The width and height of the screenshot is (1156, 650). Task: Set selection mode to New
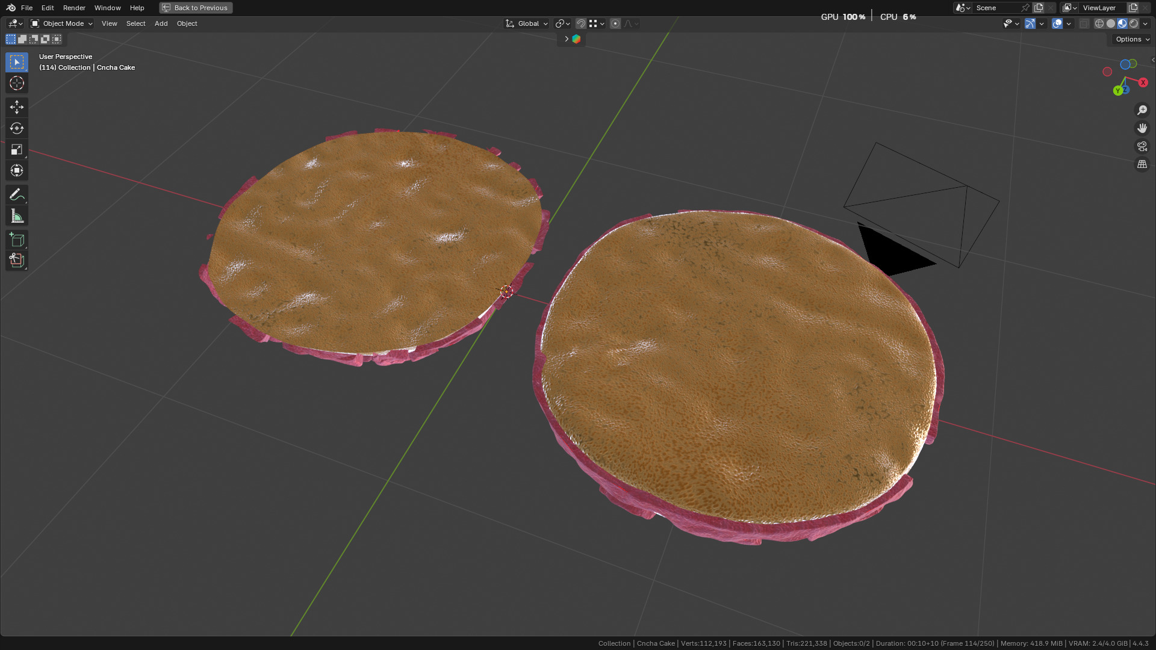pyautogui.click(x=11, y=39)
